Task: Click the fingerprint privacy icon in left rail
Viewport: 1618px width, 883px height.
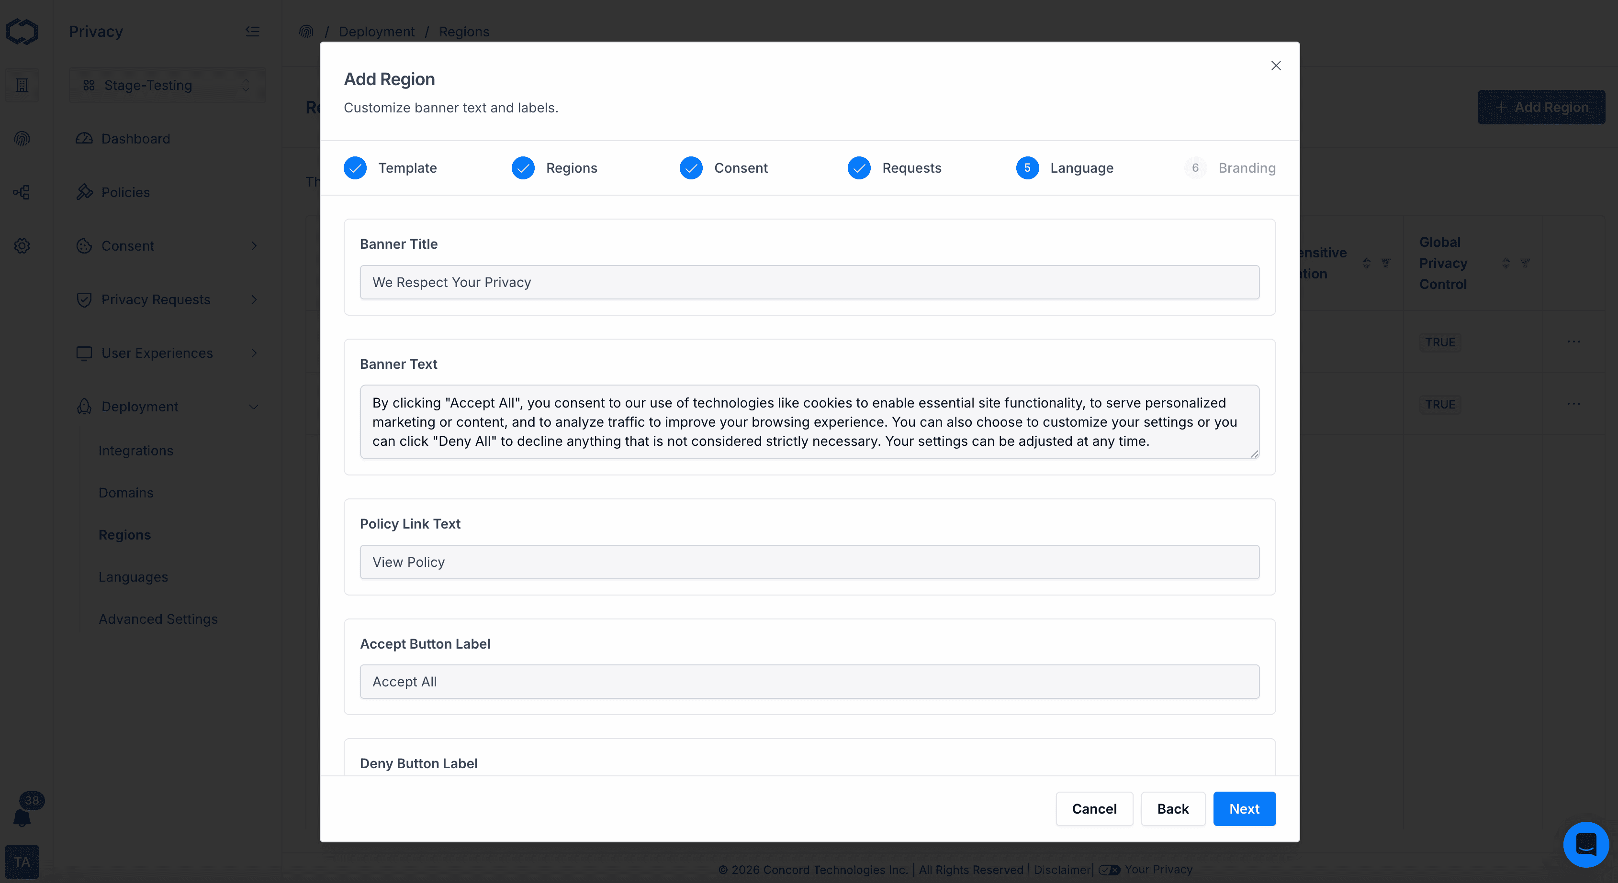Action: (22, 139)
